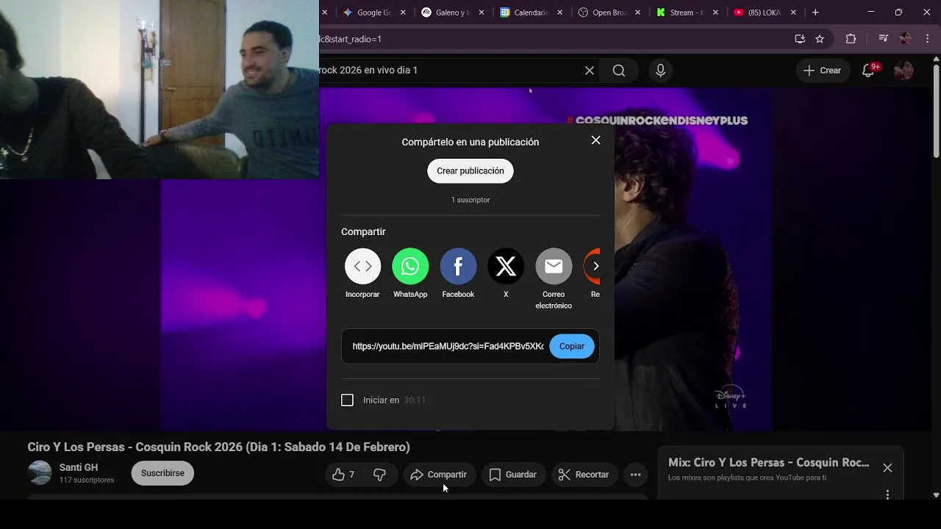The height and width of the screenshot is (529, 941).
Task: Close the Mix playlist panel
Action: 887,468
